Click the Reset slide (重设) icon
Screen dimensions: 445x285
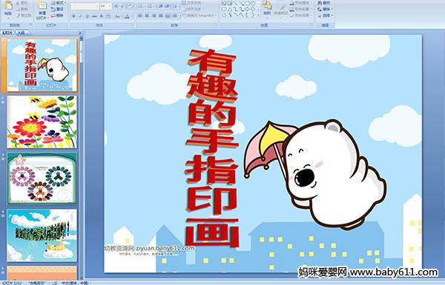click(58, 10)
